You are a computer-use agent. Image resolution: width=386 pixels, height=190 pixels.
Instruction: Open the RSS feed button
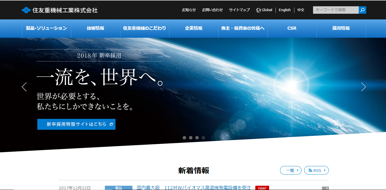tap(316, 170)
